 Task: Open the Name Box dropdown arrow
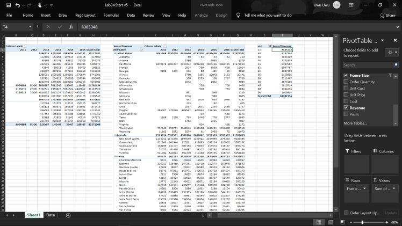pyautogui.click(x=29, y=26)
